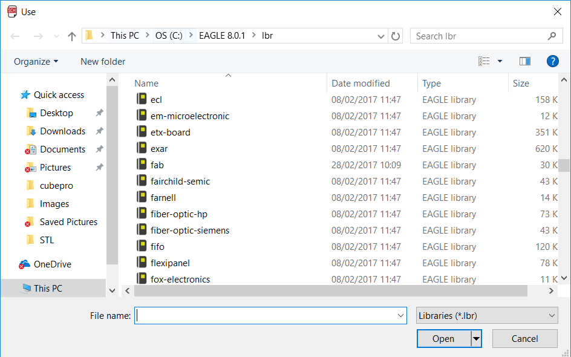Go up one folder level arrow
Viewport: 571px width, 357px height.
pos(72,36)
